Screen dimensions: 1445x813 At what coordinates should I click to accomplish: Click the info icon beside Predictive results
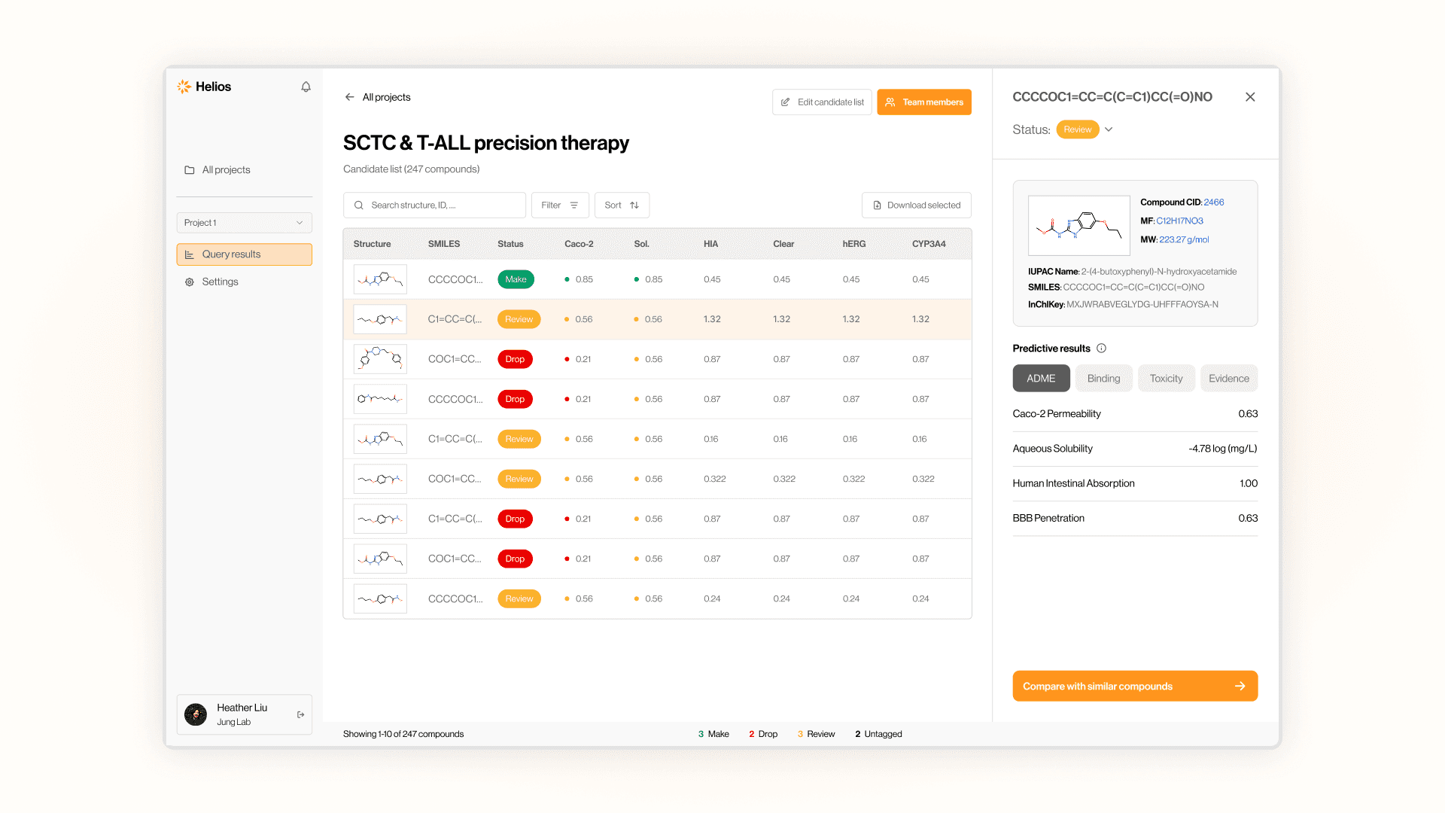[1101, 349]
